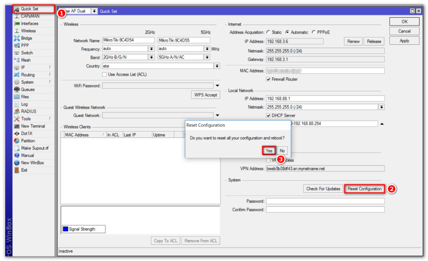Uncheck the Firewall Router checkbox
428x261 pixels.
point(268,79)
